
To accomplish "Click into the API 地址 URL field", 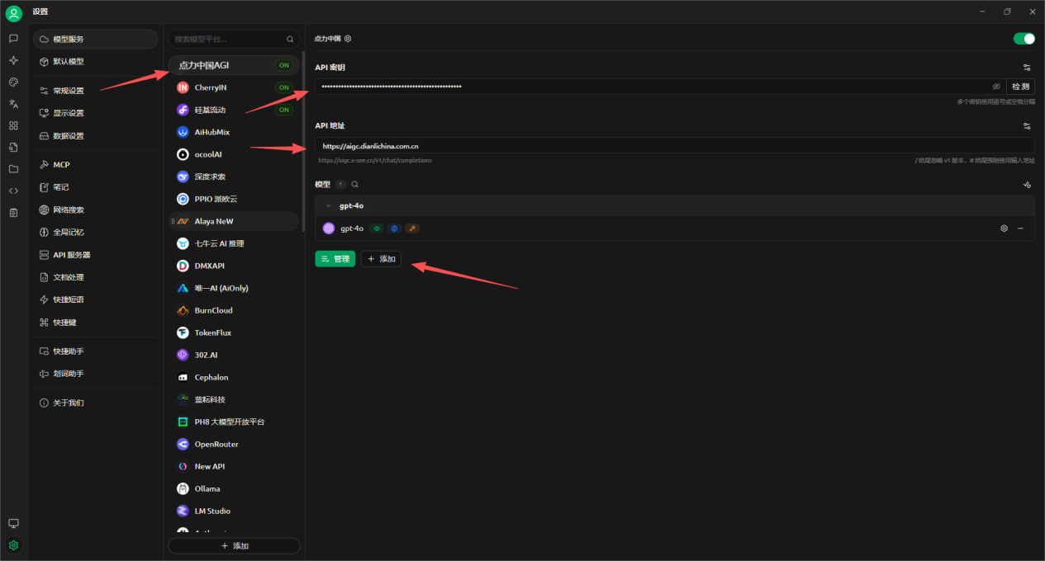I will [674, 146].
